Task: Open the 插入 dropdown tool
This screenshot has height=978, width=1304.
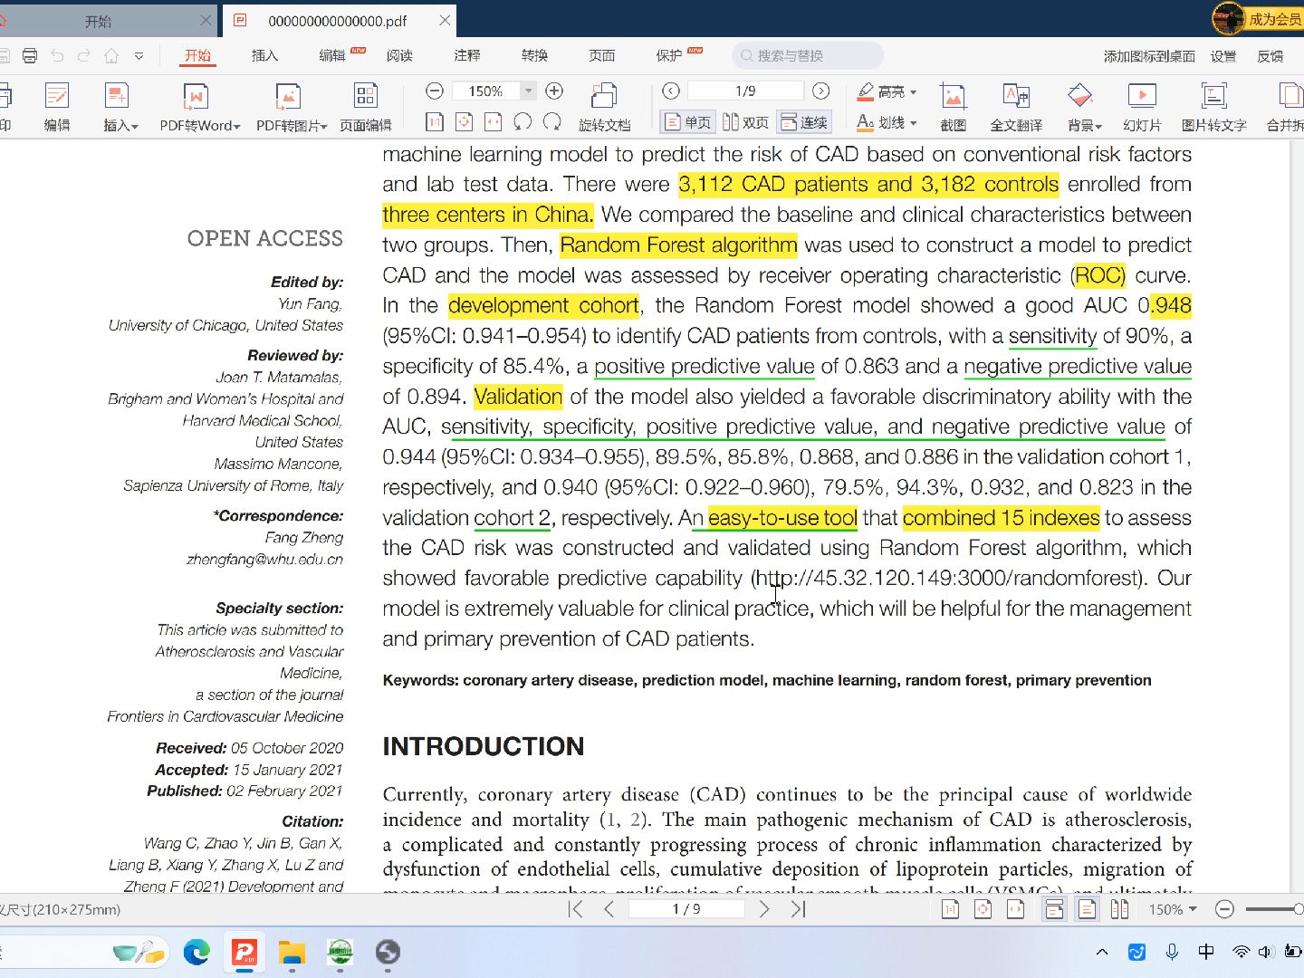Action: pyautogui.click(x=120, y=106)
